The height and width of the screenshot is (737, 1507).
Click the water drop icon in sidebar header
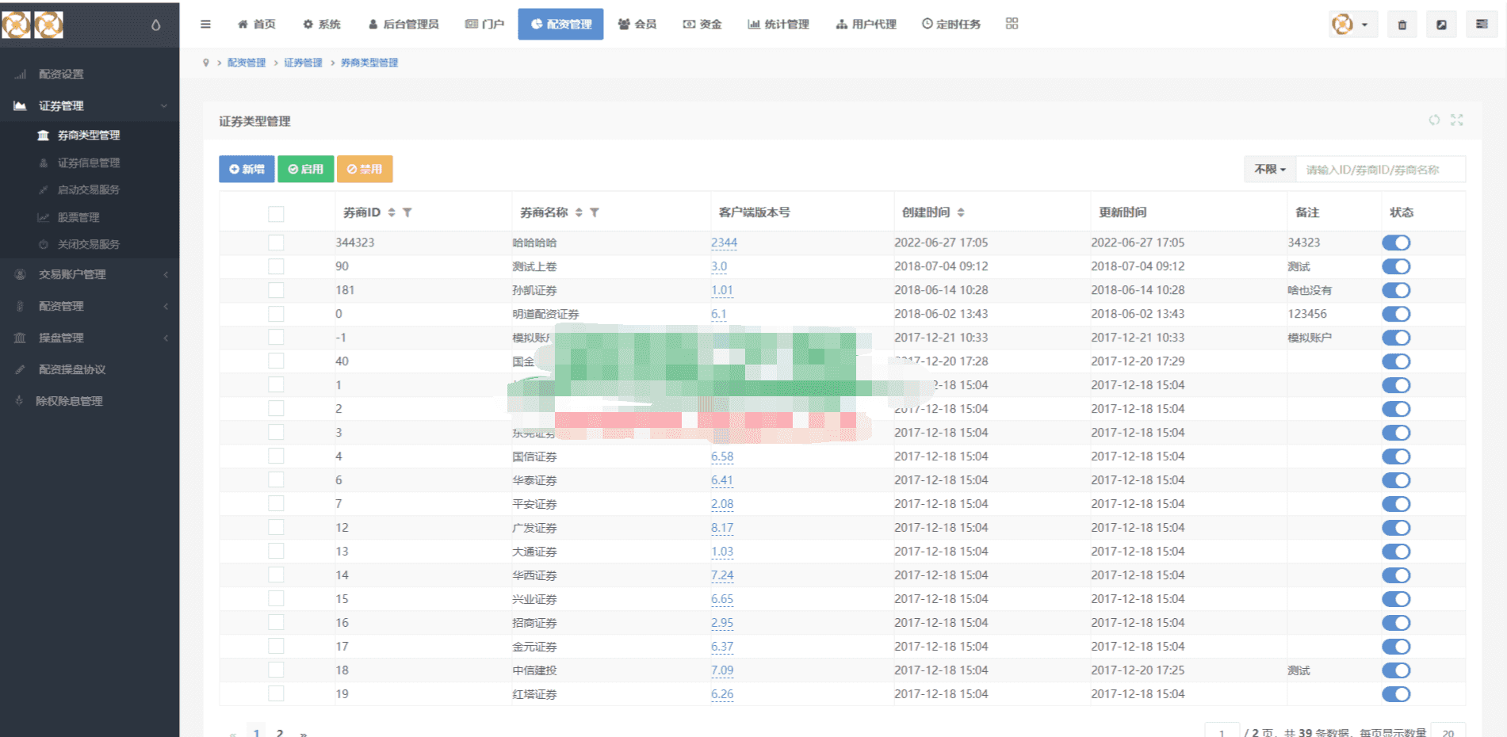(x=155, y=25)
